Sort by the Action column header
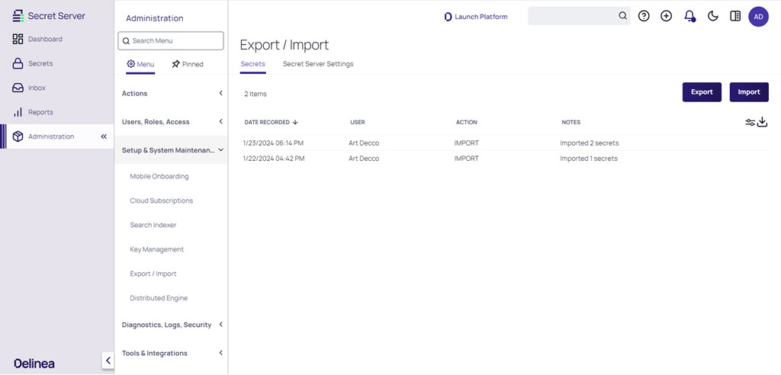This screenshot has height=375, width=781. point(466,123)
